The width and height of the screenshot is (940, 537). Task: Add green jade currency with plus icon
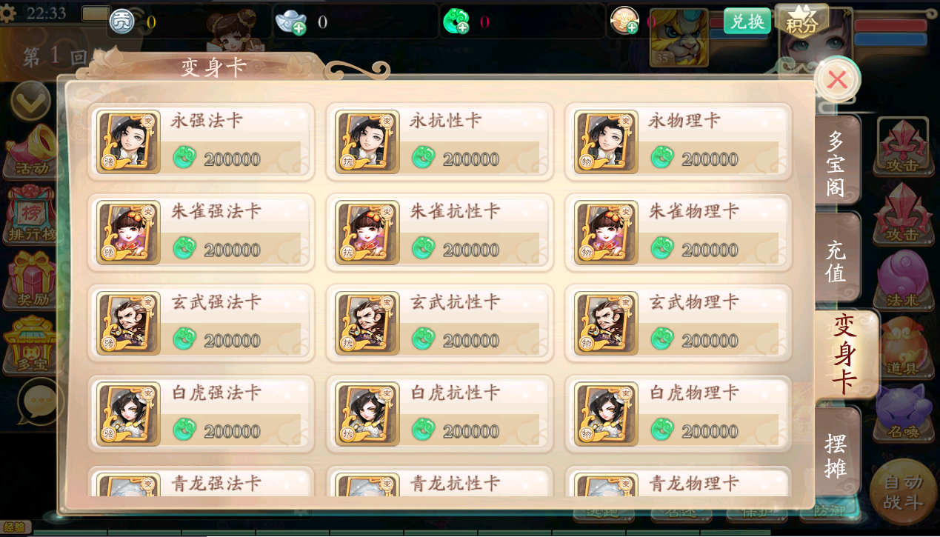[456, 22]
